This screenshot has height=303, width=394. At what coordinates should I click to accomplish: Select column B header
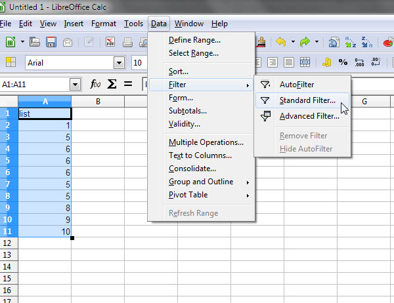(98, 102)
